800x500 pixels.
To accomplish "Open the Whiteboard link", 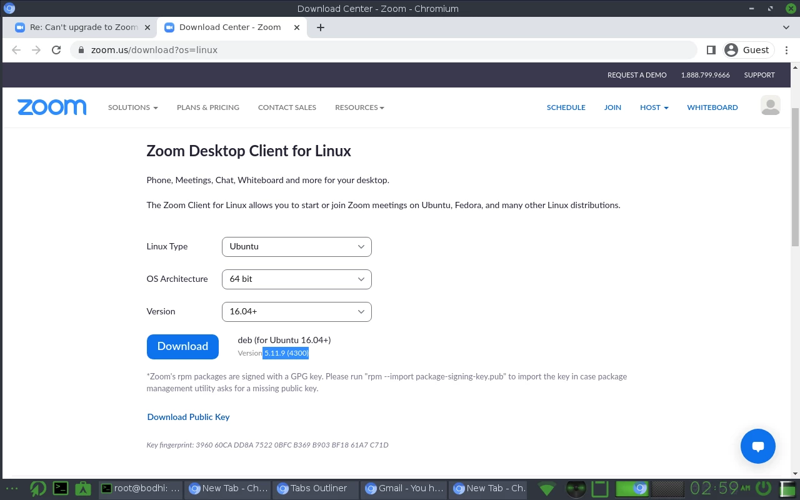I will tap(712, 107).
